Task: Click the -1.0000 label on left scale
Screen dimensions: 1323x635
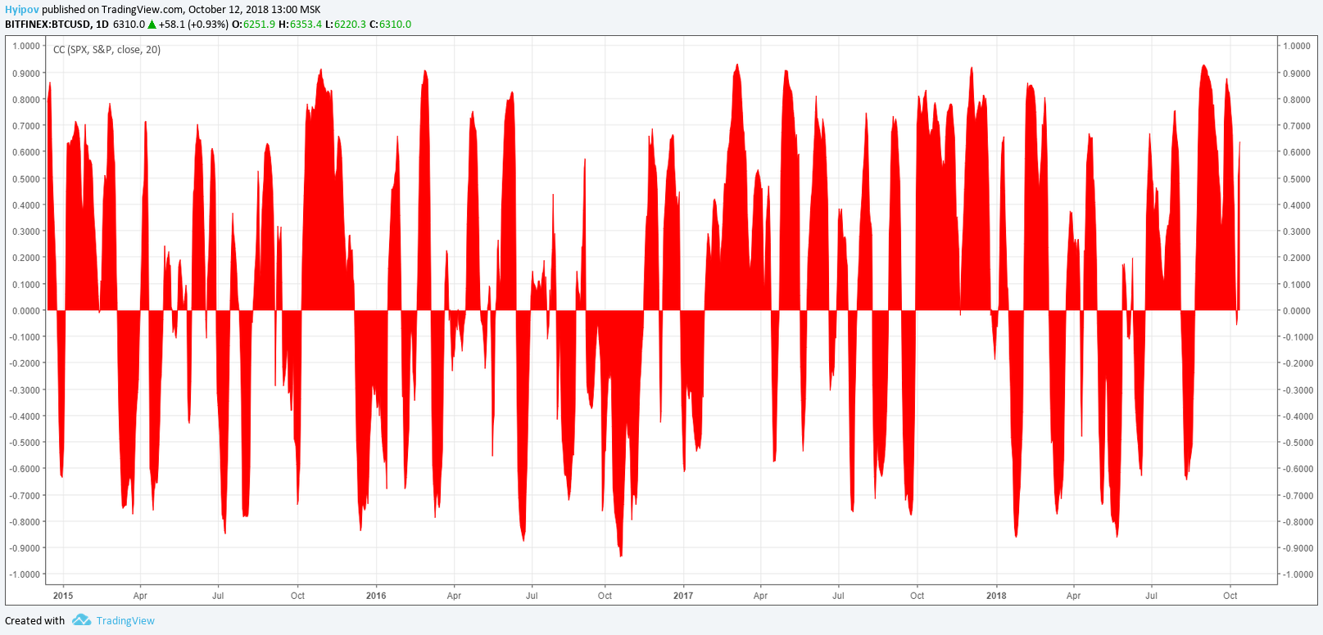Action: (x=25, y=574)
